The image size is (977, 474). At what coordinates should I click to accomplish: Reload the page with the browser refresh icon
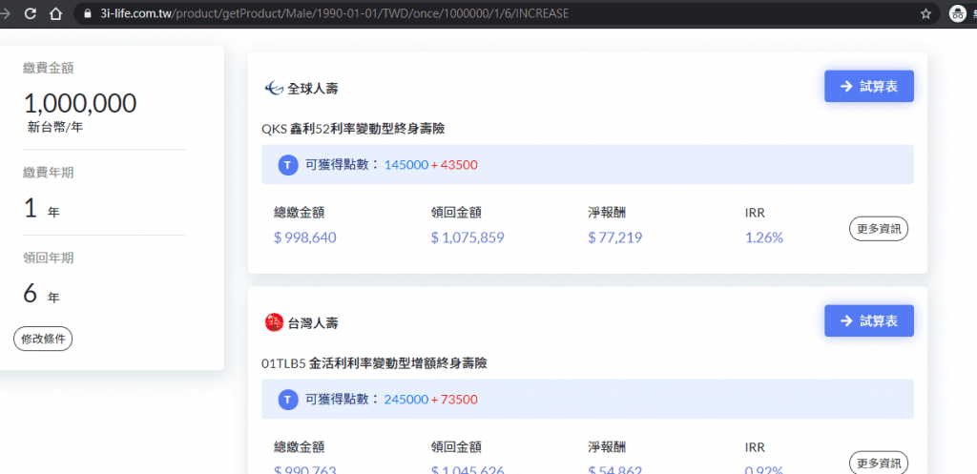point(31,13)
